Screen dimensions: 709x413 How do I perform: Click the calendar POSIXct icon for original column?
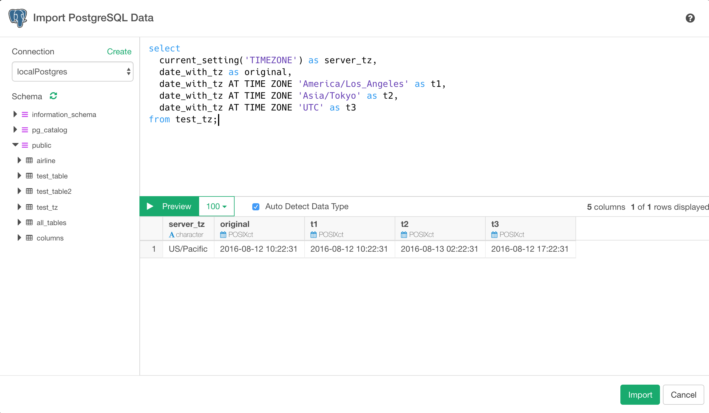[223, 234]
